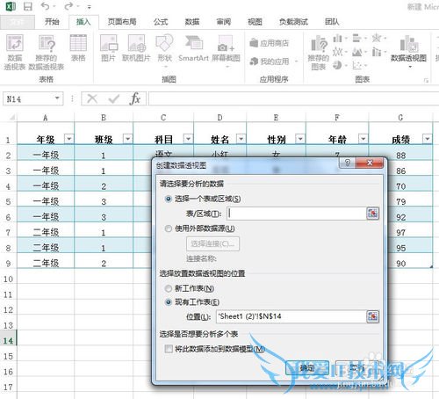This screenshot has width=439, height=399.
Task: Insert SmartArt graphic
Action: [193, 47]
